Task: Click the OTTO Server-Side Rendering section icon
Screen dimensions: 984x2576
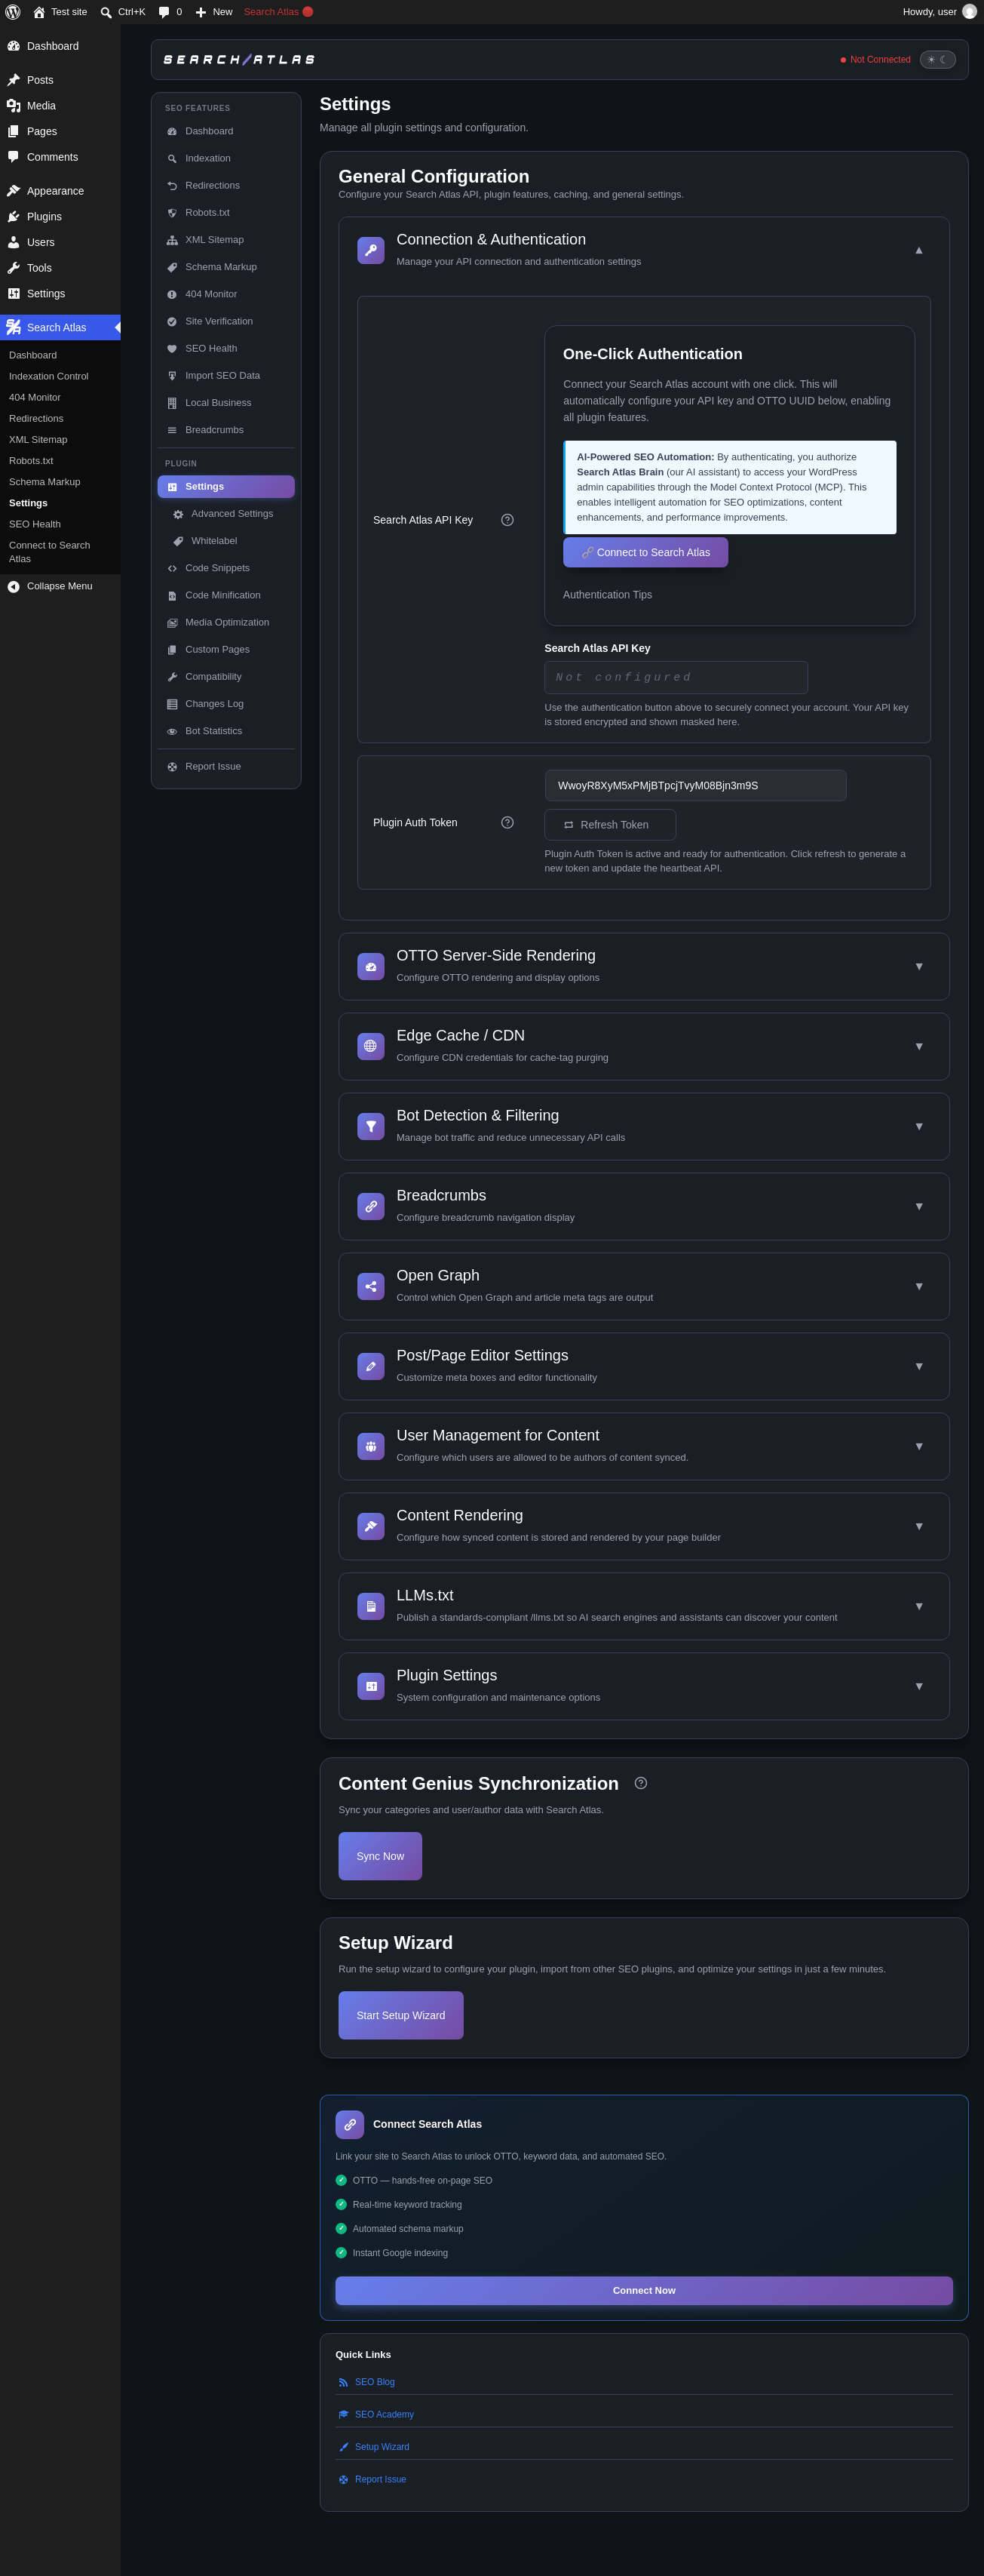Action: point(371,967)
